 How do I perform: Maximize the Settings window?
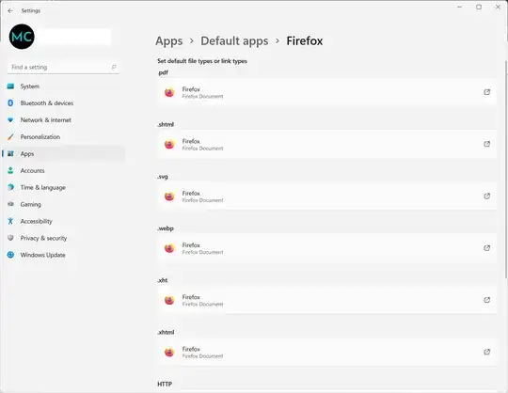click(x=479, y=8)
